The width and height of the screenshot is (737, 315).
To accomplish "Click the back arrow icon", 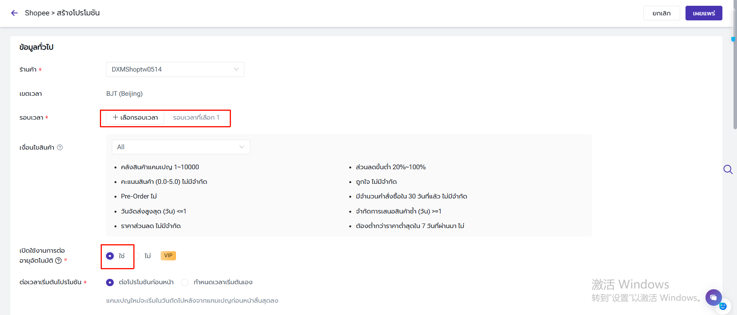I will (x=15, y=13).
